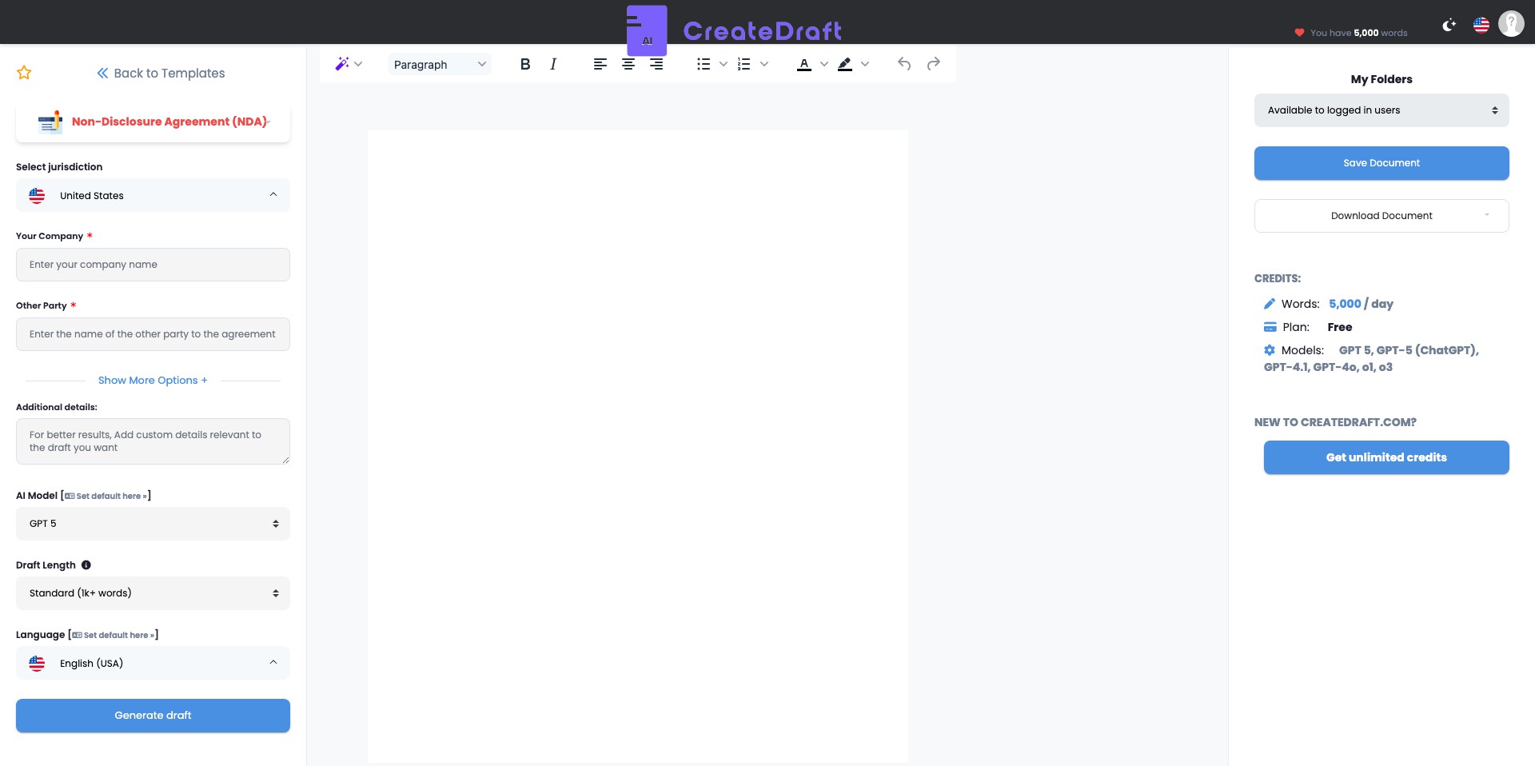
Task: Open the AI magic wand tool
Action: coord(342,64)
